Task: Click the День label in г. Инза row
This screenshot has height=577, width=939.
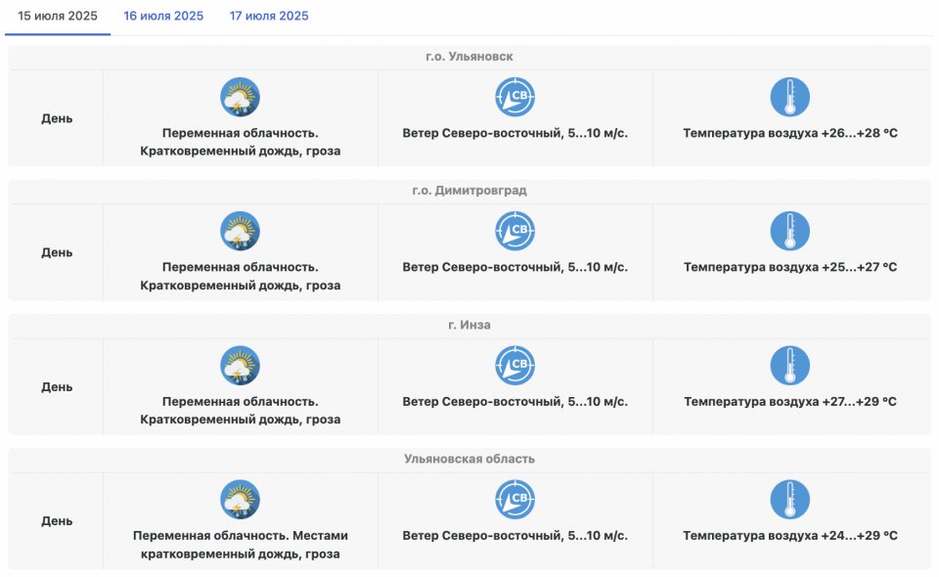Action: pyautogui.click(x=57, y=387)
